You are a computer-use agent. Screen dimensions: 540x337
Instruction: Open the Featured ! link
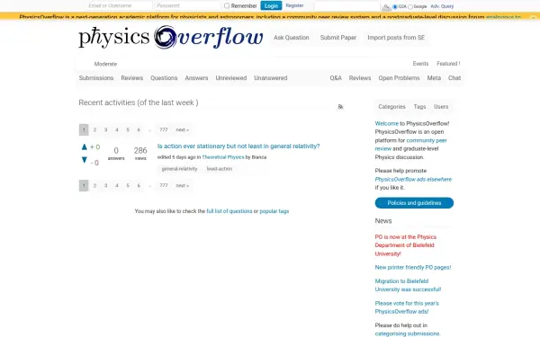(448, 64)
